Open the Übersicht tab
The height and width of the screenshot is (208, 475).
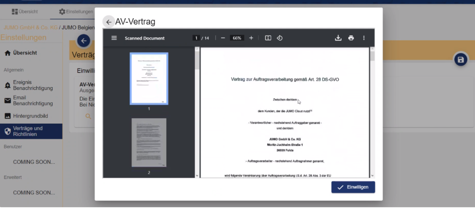click(25, 12)
